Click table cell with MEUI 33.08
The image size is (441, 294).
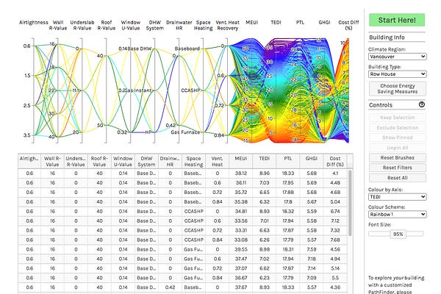coord(241,240)
